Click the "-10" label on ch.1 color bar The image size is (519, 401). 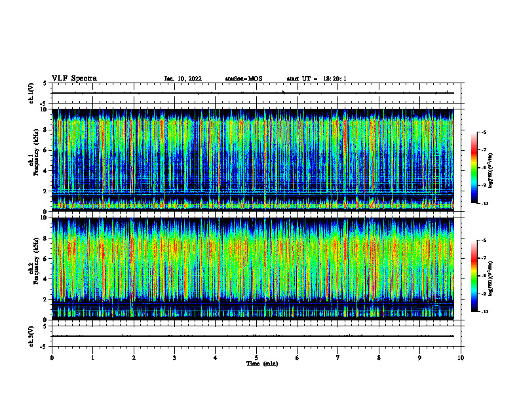pyautogui.click(x=484, y=204)
